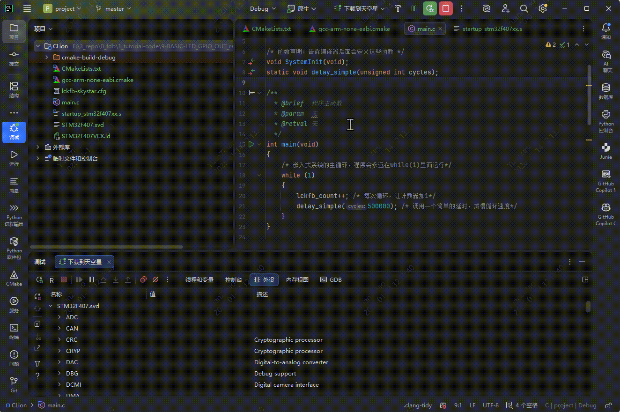The width and height of the screenshot is (620, 412).
Task: Open the Debug configuration dropdown
Action: tap(263, 8)
